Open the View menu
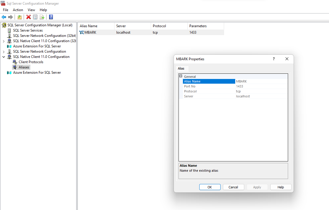 coord(31,10)
